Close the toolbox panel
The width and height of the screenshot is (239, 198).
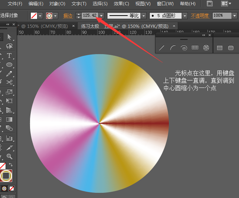(x=14, y=24)
